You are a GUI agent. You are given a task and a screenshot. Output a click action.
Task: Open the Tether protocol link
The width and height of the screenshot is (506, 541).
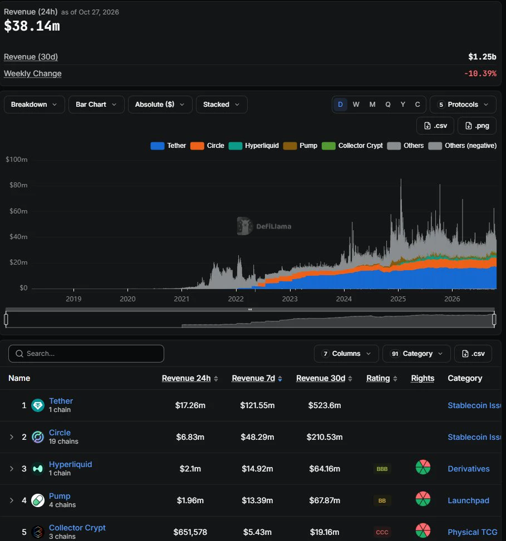[61, 401]
